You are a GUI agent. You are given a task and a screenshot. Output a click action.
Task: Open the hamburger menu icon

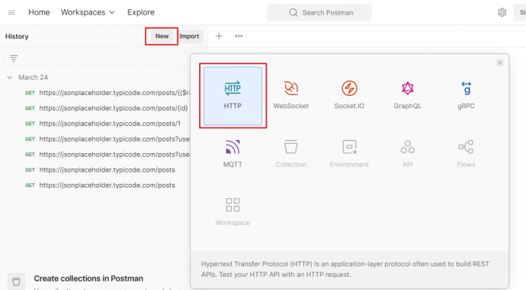click(12, 12)
